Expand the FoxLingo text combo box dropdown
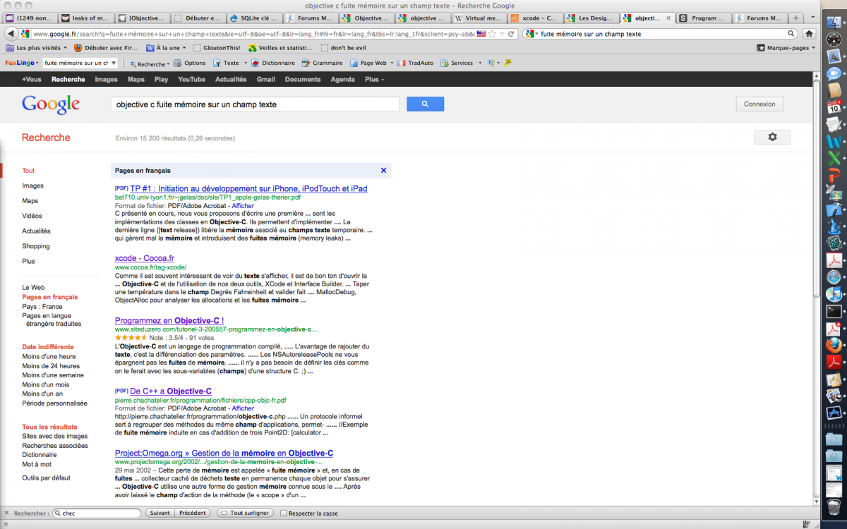The image size is (847, 529). 113,63
